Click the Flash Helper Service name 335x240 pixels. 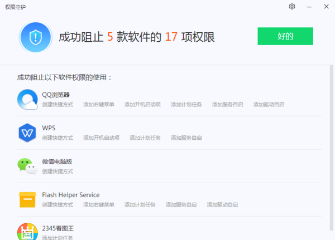[71, 195]
